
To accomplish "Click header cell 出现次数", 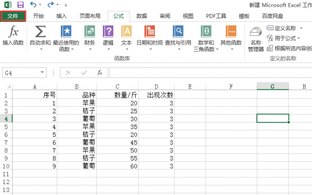I will click(157, 95).
